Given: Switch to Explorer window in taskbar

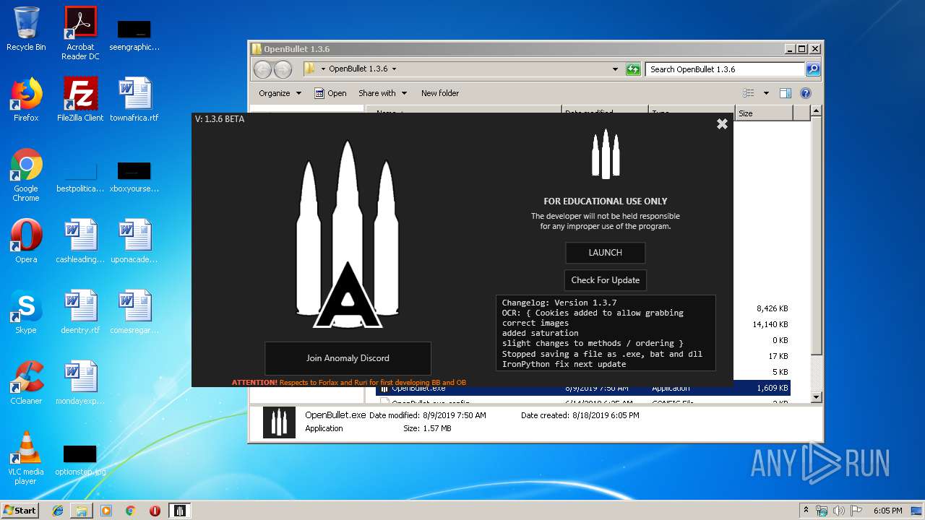Looking at the screenshot, I should pyautogui.click(x=82, y=511).
